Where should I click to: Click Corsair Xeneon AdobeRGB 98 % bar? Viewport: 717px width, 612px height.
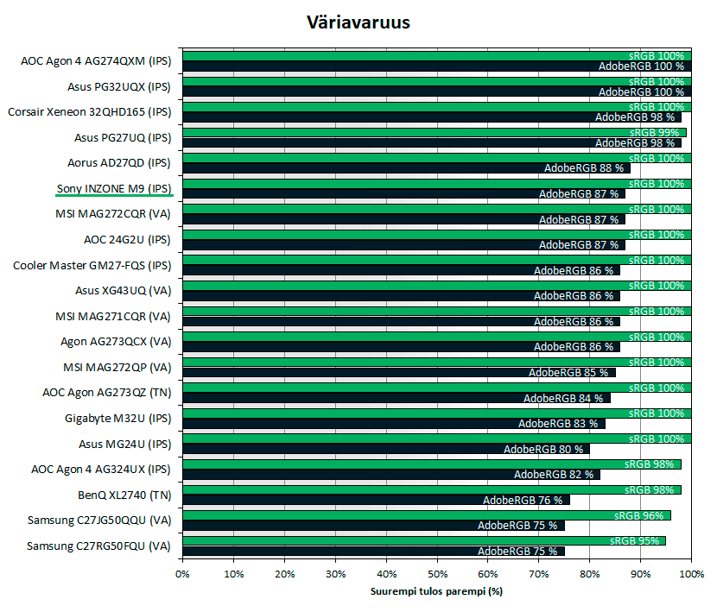[432, 117]
